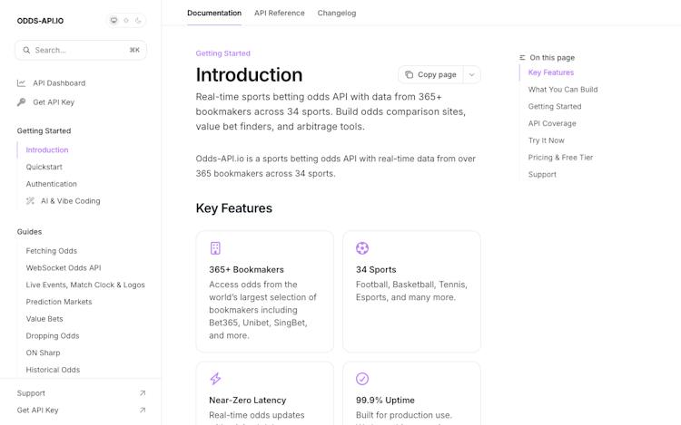Click the ODDS-API.IO logo
This screenshot has width=681, height=425.
pos(40,21)
